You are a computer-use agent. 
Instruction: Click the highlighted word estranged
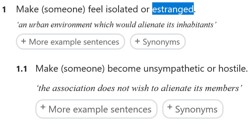173,9
